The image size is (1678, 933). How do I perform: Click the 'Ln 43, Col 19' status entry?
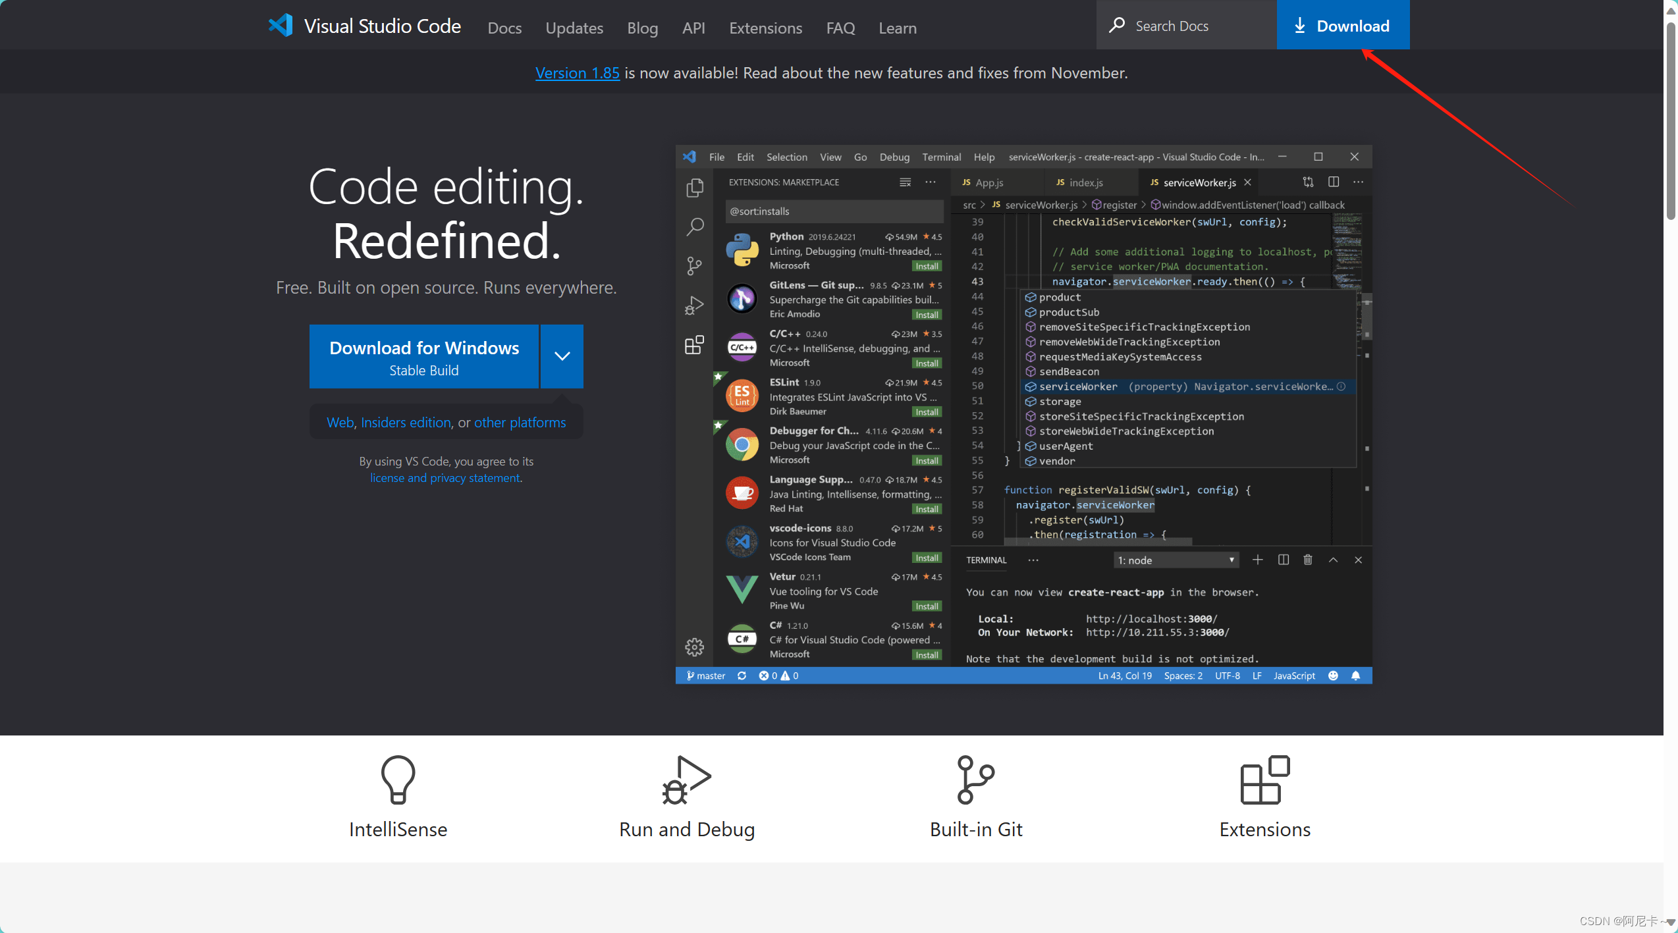point(1125,676)
